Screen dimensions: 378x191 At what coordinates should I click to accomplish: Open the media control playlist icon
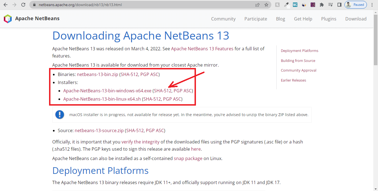tap(330, 5)
